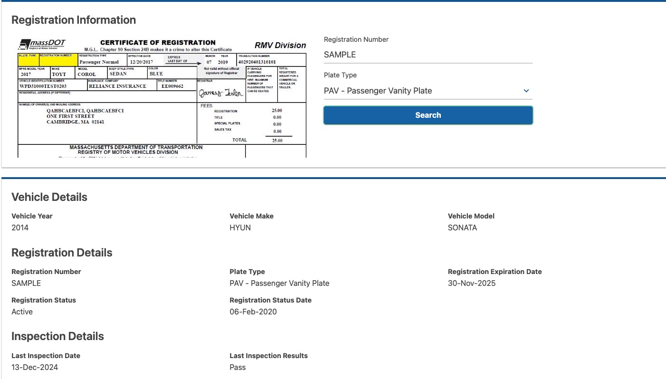
Task: Click the Vehicle Make value HYUN
Action: point(240,227)
